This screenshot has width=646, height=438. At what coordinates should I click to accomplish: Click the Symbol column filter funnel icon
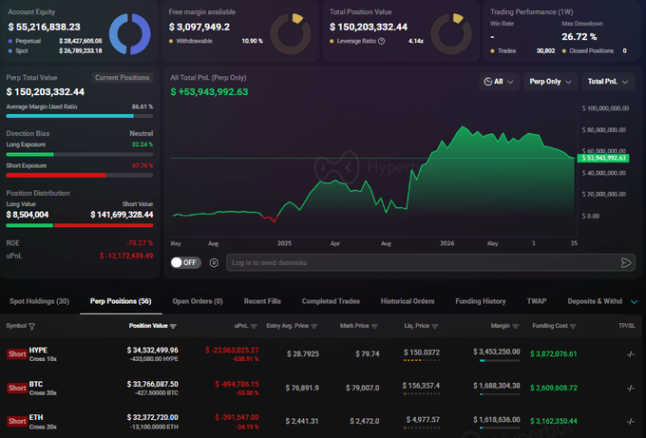[x=31, y=326]
